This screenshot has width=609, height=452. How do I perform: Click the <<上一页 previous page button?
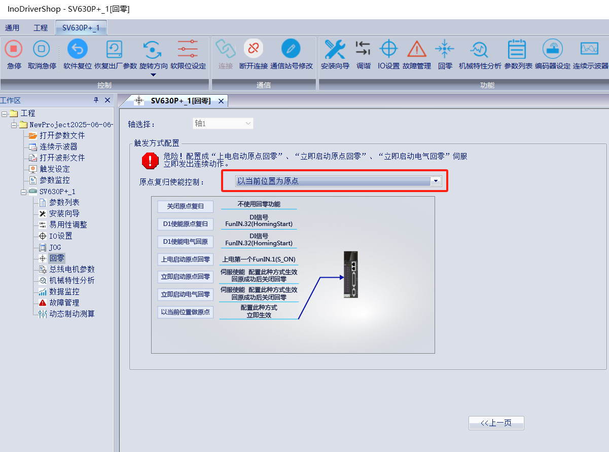click(x=496, y=423)
